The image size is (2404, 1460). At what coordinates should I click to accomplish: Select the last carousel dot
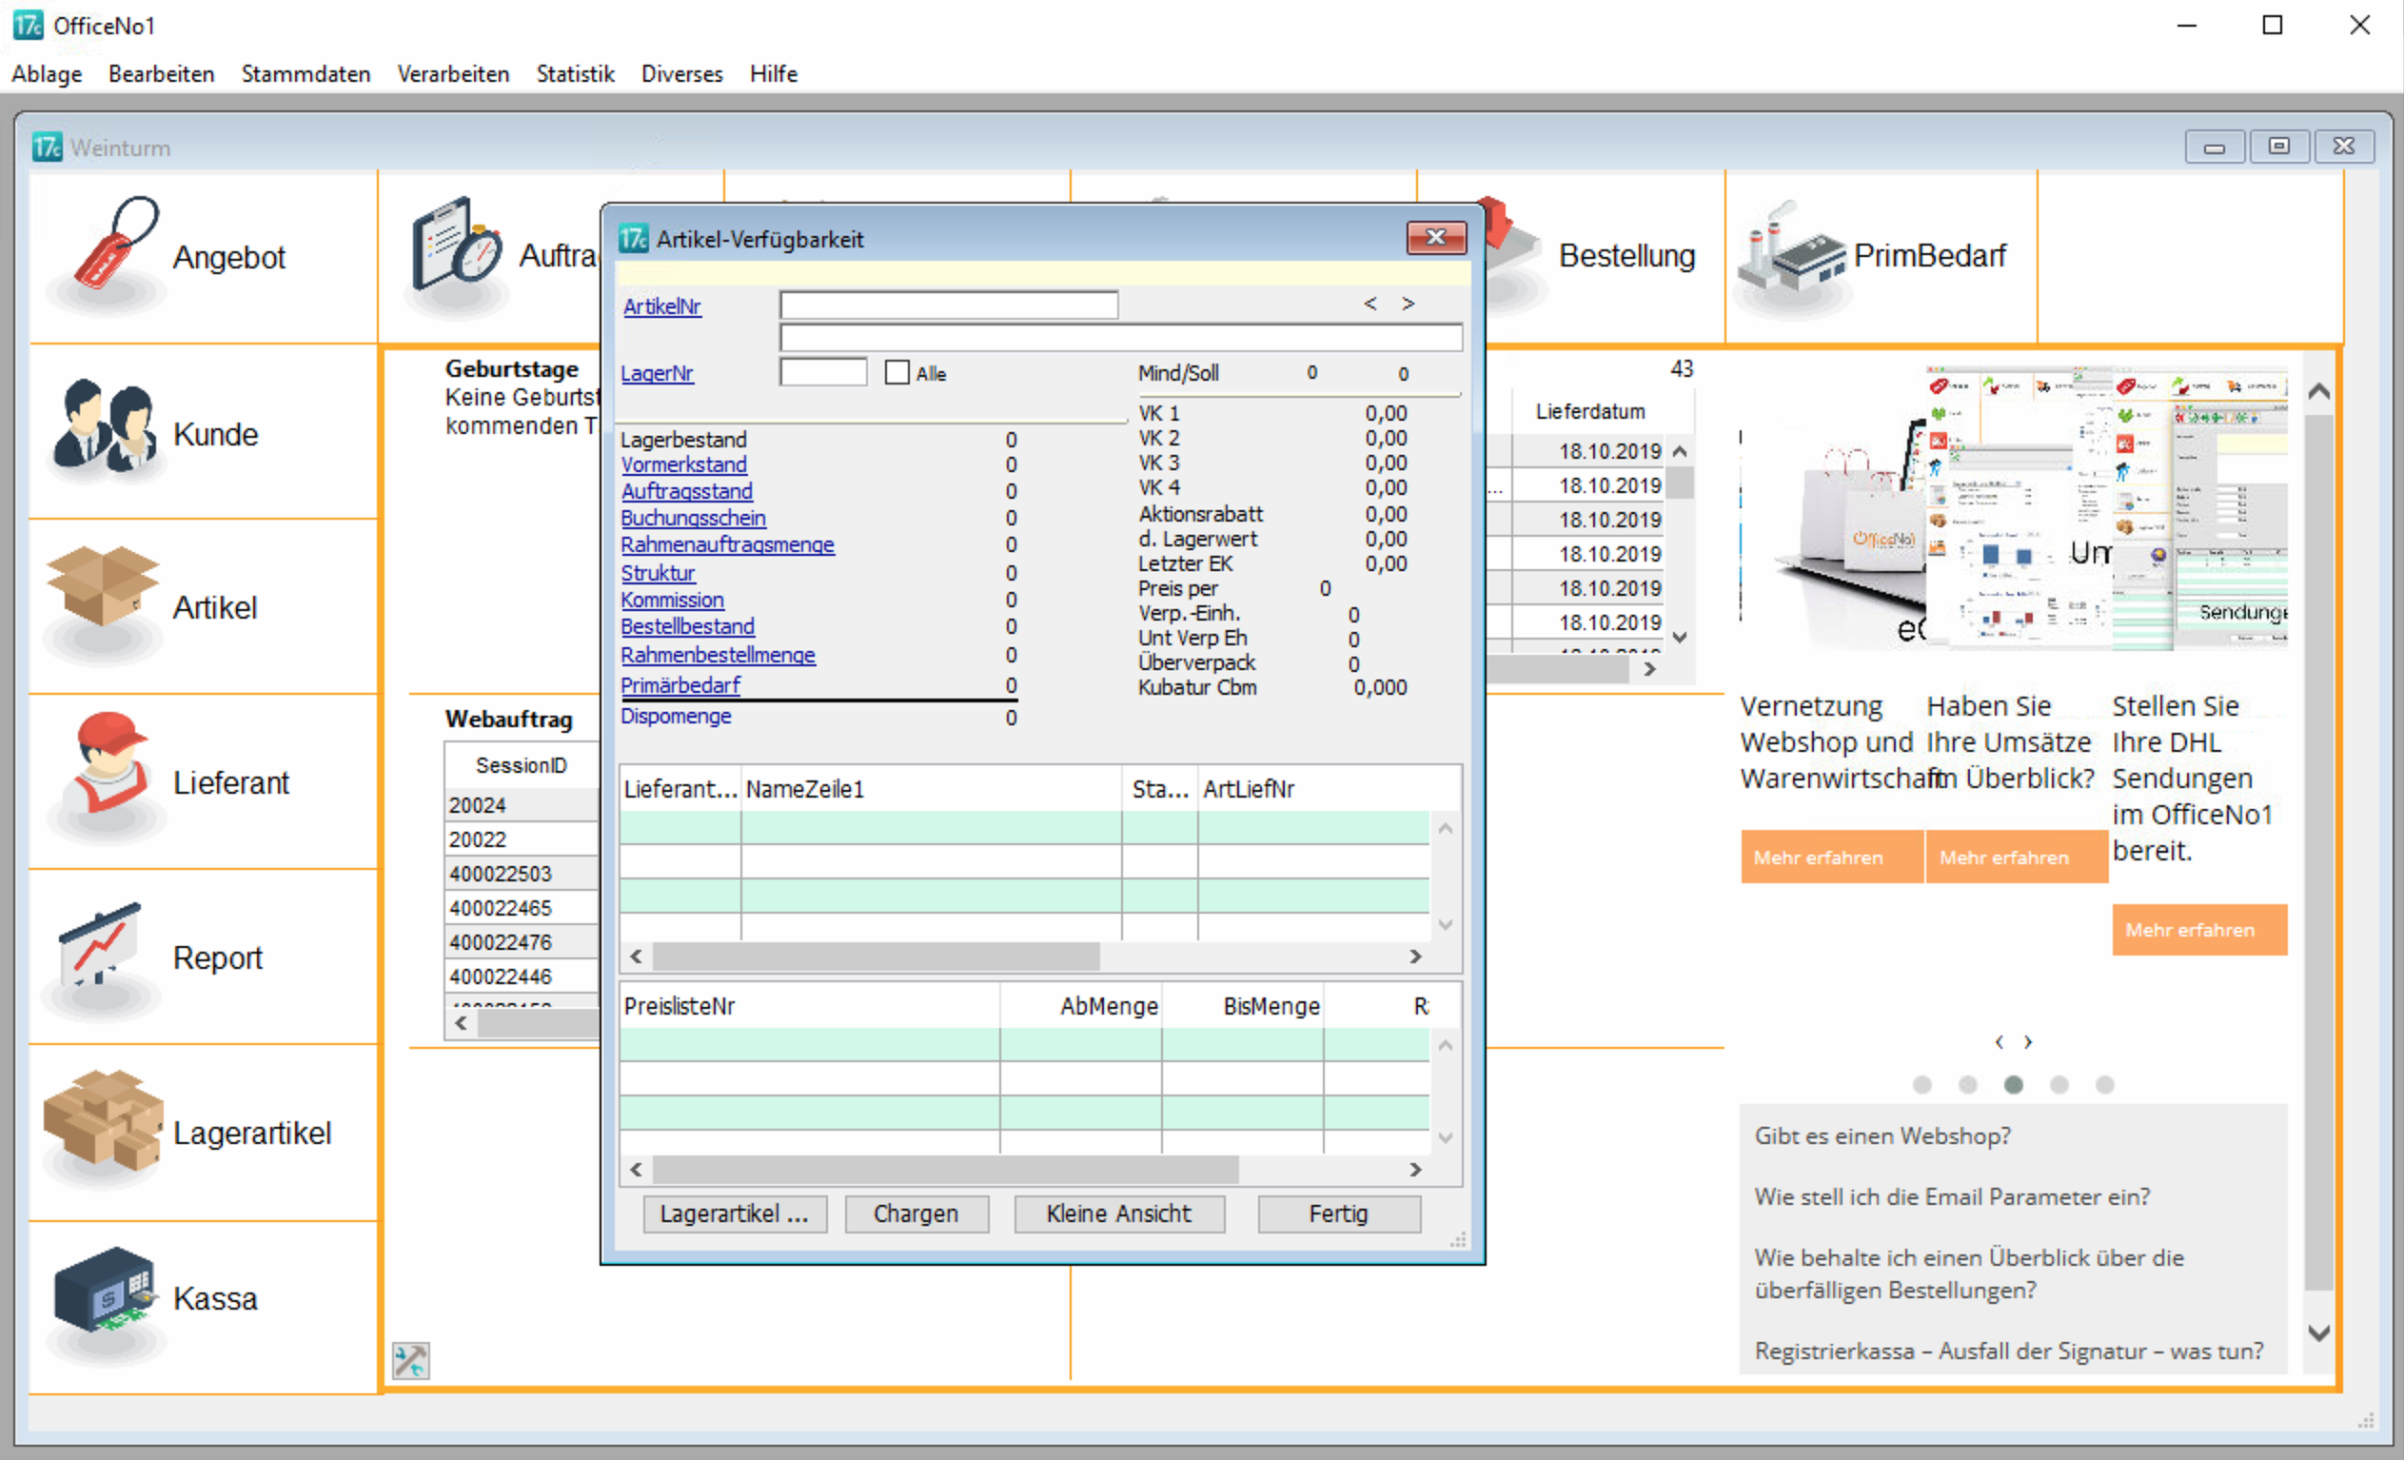tap(2104, 1084)
